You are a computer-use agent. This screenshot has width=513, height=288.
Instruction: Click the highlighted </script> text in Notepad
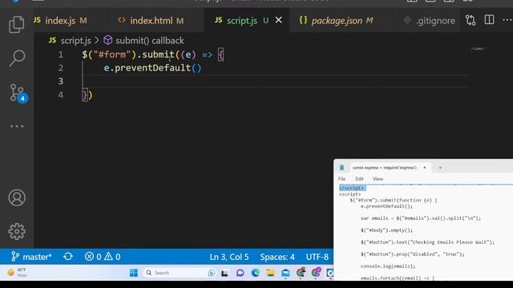point(352,188)
